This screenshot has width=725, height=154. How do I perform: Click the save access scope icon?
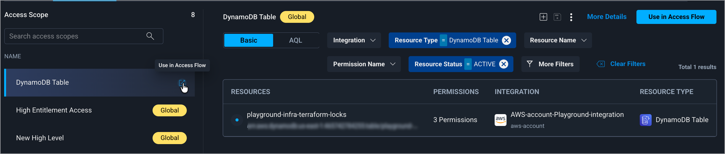(557, 17)
